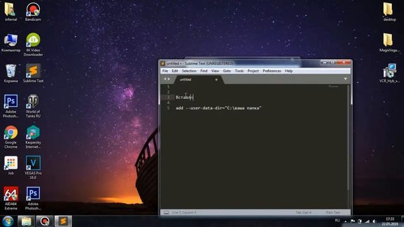
Task: Open the Help menu
Action: pos(289,71)
